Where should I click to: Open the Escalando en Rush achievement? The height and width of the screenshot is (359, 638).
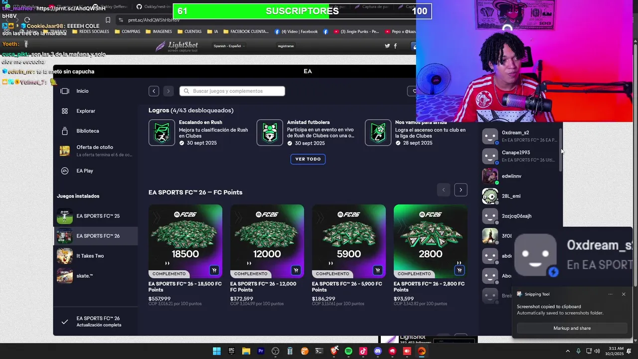pos(200,133)
